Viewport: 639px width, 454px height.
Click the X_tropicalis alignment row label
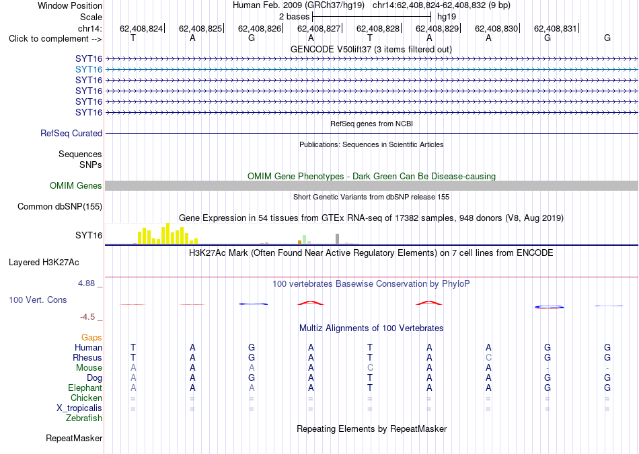[x=79, y=408]
